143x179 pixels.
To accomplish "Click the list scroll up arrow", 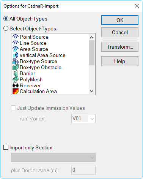I will 91,37.
